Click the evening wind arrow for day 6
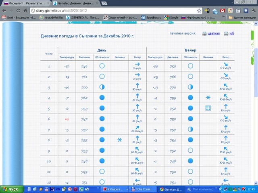The height and width of the screenshot is (193, 258). coord(226,117)
